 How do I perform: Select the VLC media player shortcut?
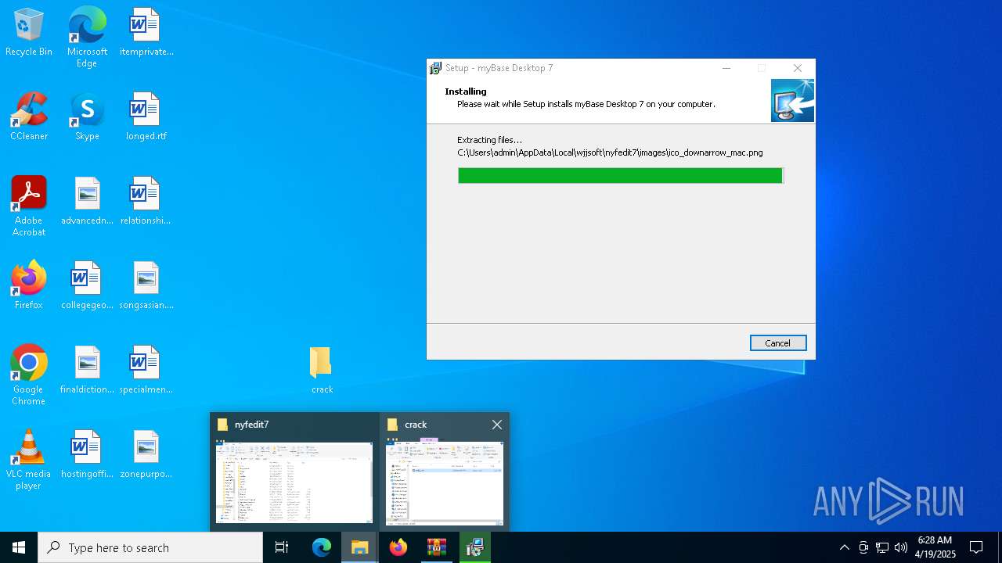click(29, 460)
